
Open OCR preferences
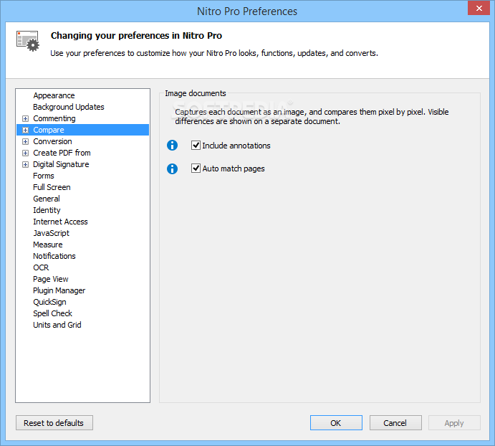pos(41,267)
